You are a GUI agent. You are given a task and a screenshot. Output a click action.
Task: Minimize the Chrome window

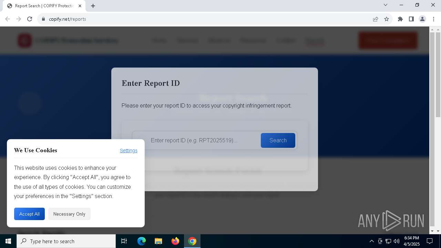pyautogui.click(x=401, y=5)
